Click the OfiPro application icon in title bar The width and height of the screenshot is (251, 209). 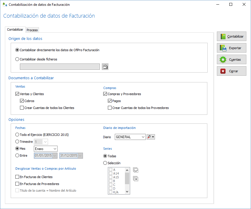pyautogui.click(x=5, y=4)
